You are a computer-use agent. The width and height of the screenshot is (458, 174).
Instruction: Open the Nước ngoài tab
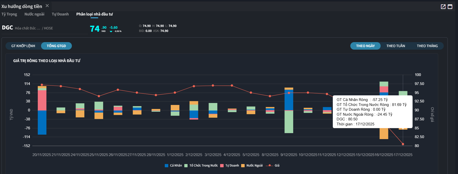click(x=34, y=14)
